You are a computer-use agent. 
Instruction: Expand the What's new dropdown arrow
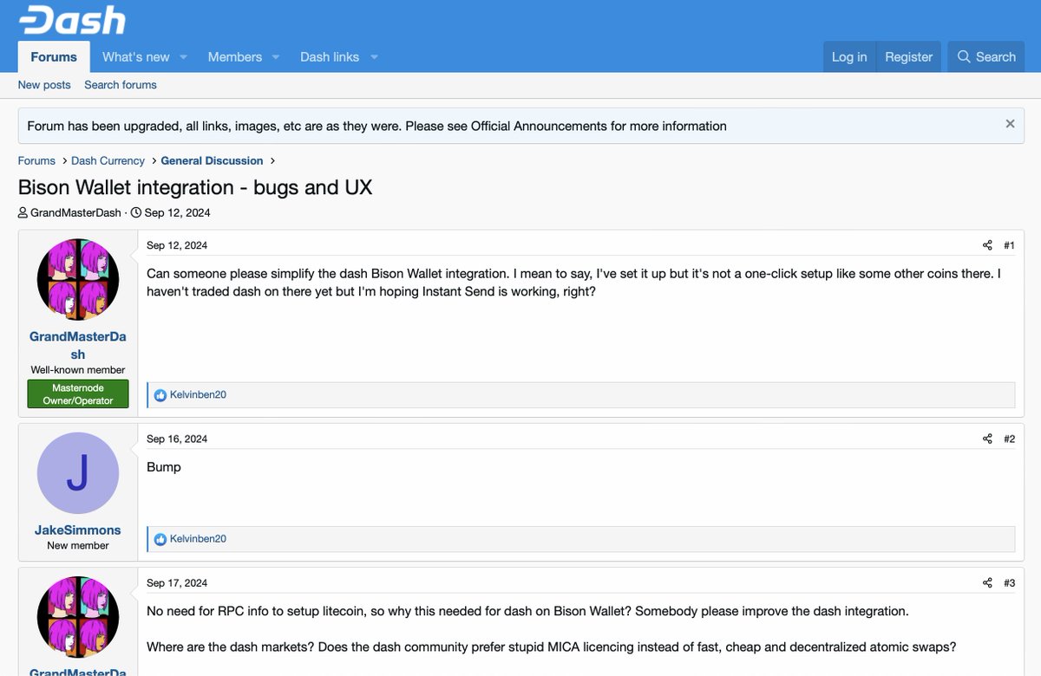(183, 57)
